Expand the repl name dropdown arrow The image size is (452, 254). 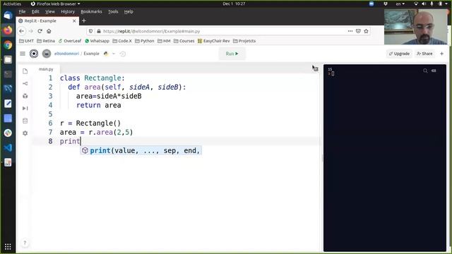(x=114, y=54)
